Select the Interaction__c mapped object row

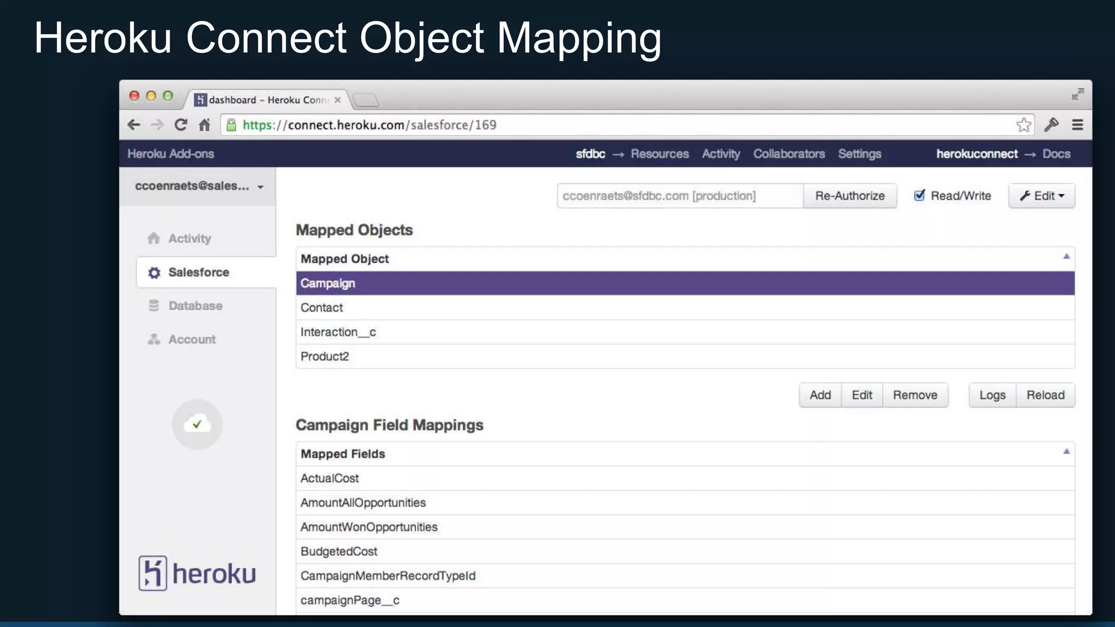click(x=685, y=332)
